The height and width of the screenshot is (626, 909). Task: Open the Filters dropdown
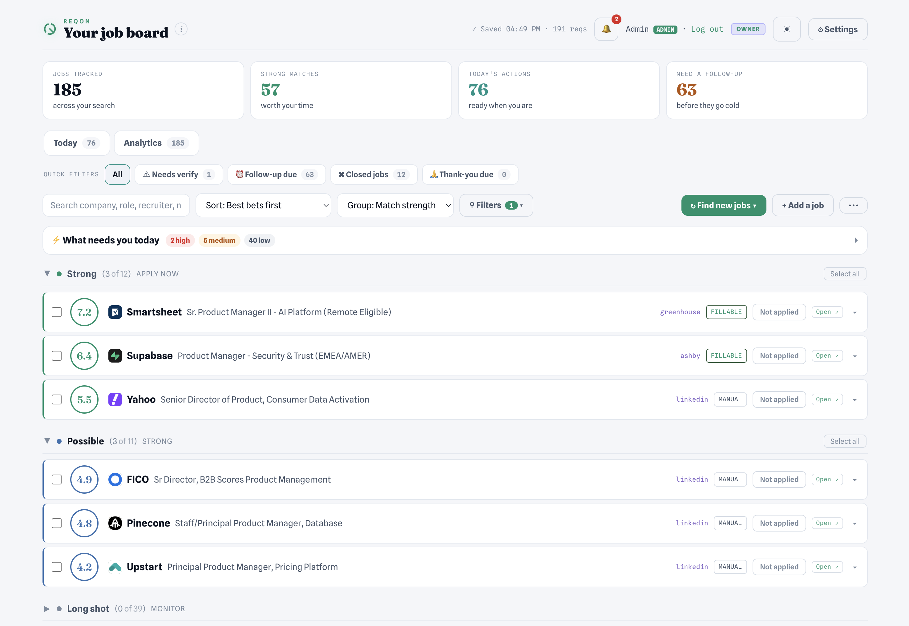point(496,205)
